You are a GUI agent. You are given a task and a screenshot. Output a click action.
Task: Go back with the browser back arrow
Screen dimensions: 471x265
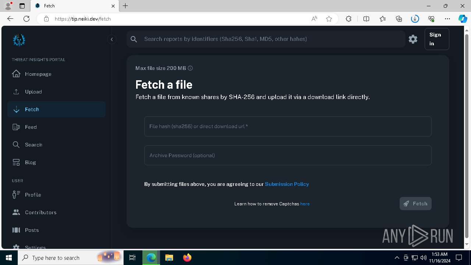(x=10, y=19)
